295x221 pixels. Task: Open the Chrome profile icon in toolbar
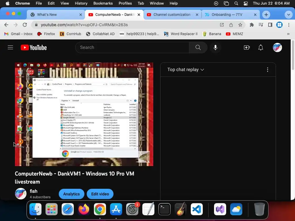click(x=279, y=25)
